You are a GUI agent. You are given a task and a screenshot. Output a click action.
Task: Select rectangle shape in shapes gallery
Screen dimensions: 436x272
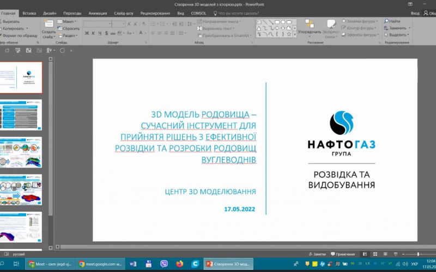coord(277,22)
